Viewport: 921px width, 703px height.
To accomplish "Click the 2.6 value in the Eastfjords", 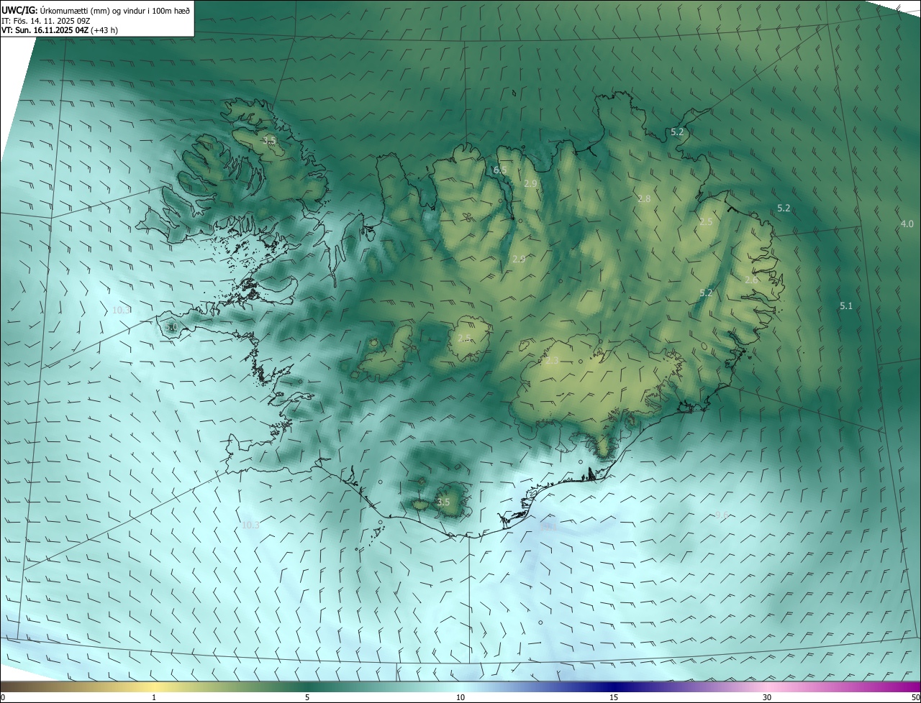I will 750,280.
